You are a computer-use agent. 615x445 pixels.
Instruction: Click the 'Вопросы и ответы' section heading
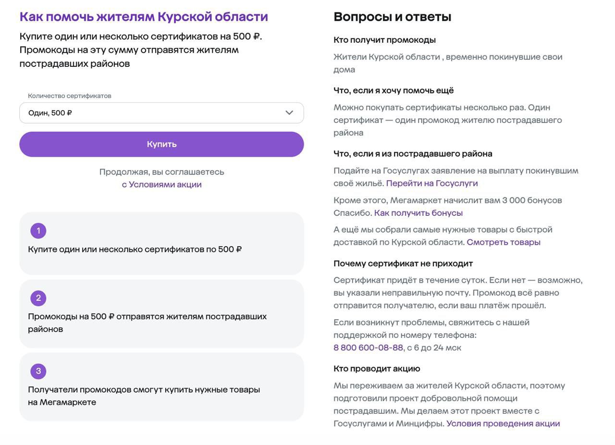392,17
